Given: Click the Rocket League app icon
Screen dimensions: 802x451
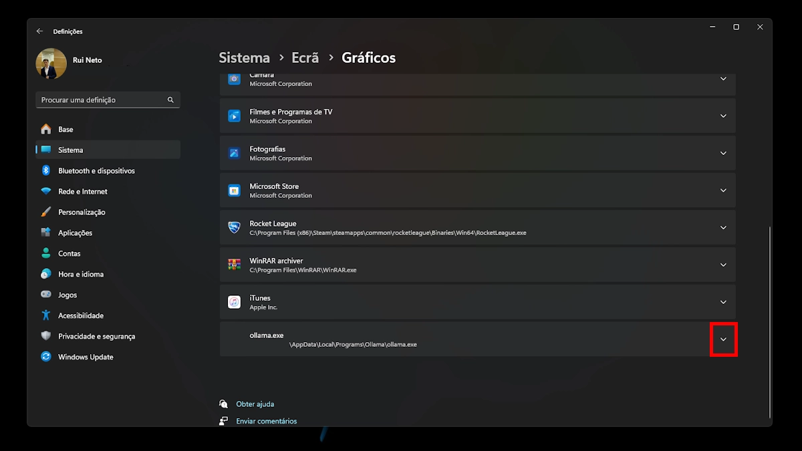Looking at the screenshot, I should [x=234, y=228].
